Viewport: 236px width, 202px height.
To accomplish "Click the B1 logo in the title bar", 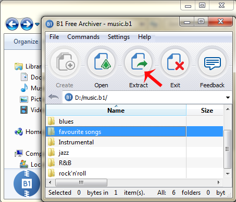I will [x=49, y=24].
